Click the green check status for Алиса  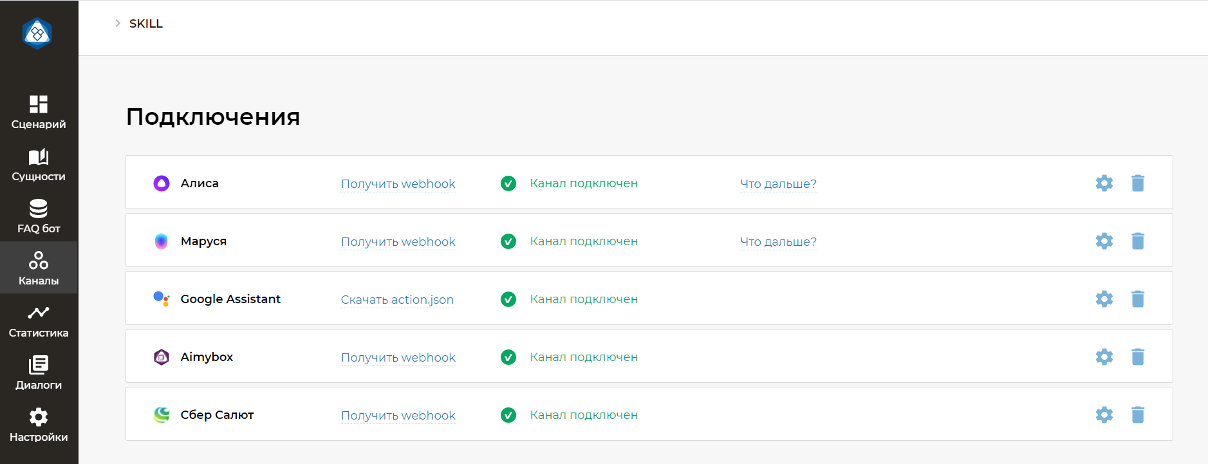[508, 183]
